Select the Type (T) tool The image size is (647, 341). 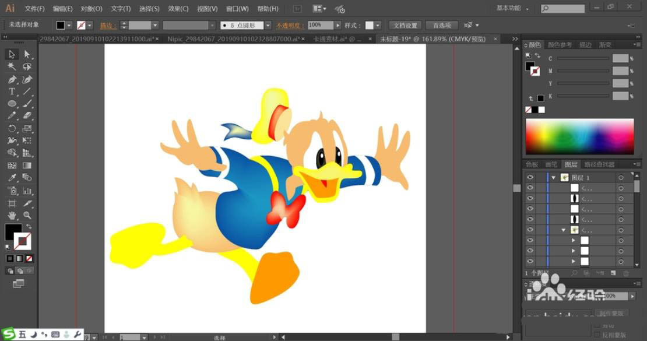[x=12, y=92]
